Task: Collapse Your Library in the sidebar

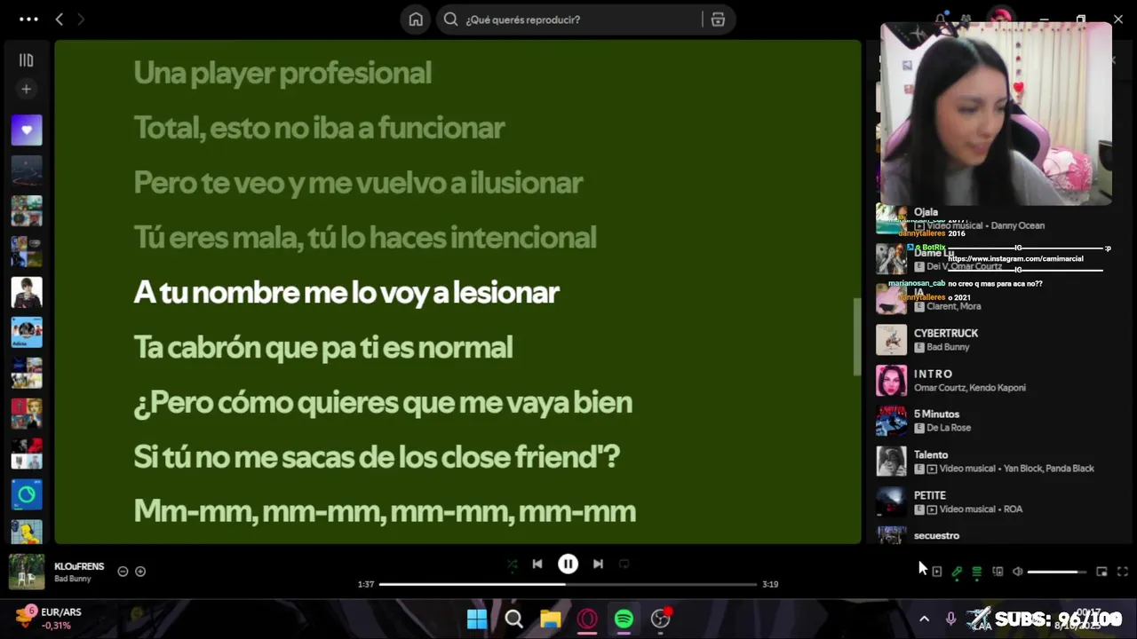Action: (x=27, y=60)
